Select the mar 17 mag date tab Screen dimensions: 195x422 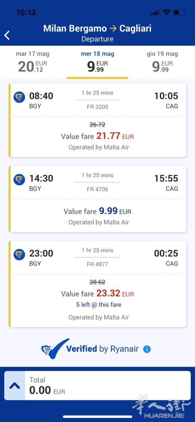32,62
